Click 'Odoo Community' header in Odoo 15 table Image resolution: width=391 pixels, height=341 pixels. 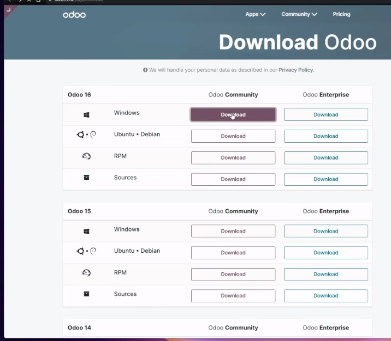coord(233,211)
